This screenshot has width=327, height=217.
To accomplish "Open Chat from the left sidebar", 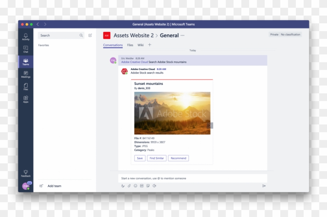I will coord(26,49).
